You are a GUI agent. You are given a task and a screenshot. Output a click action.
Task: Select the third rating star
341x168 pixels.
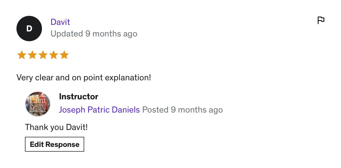[43, 55]
